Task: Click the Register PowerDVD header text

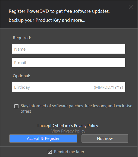Action: (x=59, y=16)
